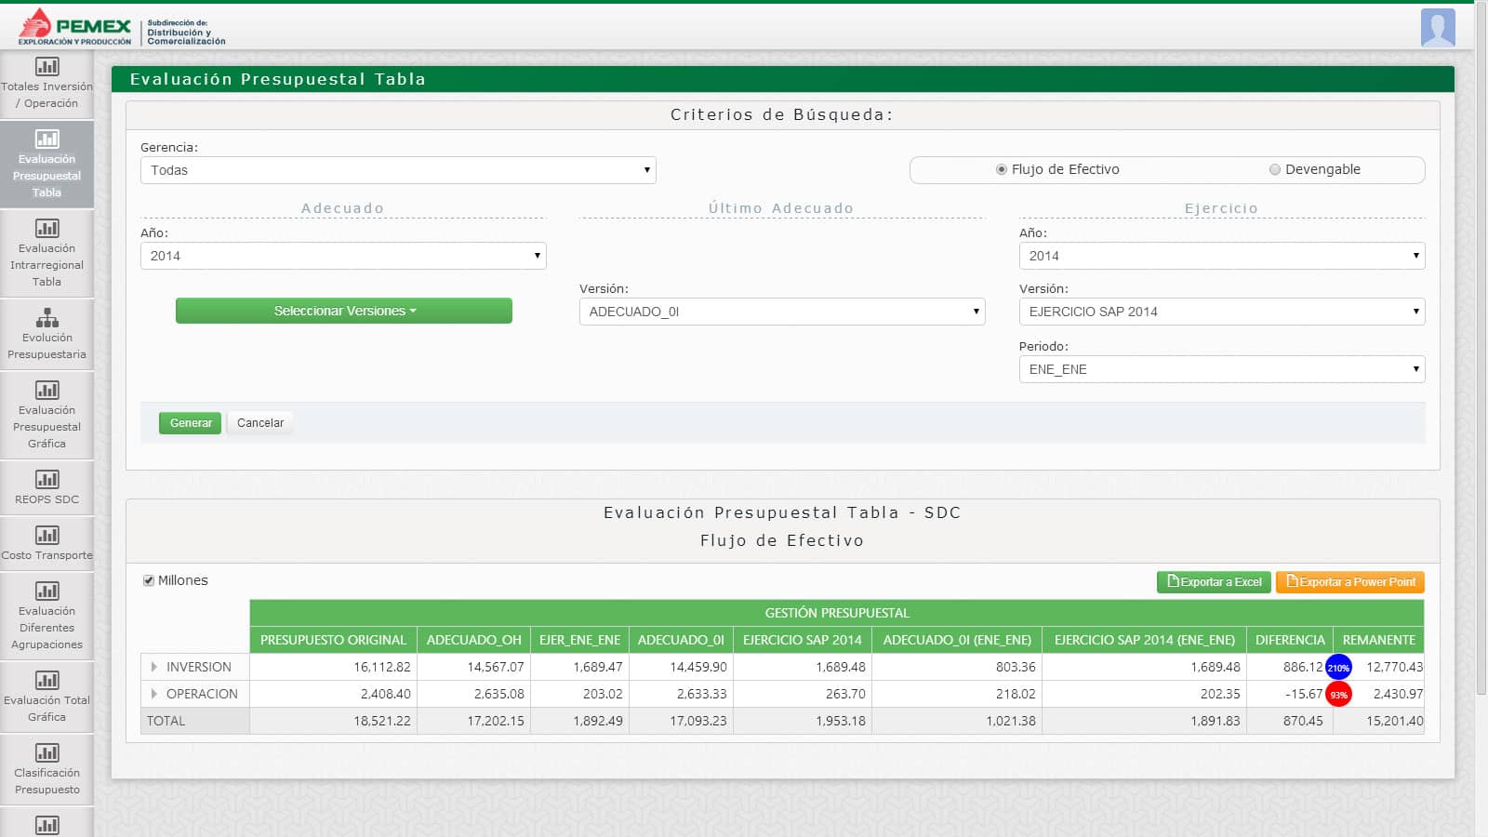Image resolution: width=1488 pixels, height=837 pixels.
Task: Open Evolución Presupuestaria hierarchy icon
Action: click(x=46, y=318)
